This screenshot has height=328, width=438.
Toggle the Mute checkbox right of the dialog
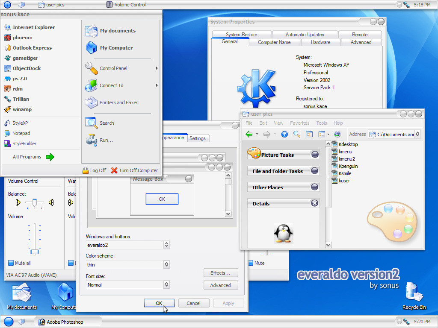pos(251,263)
